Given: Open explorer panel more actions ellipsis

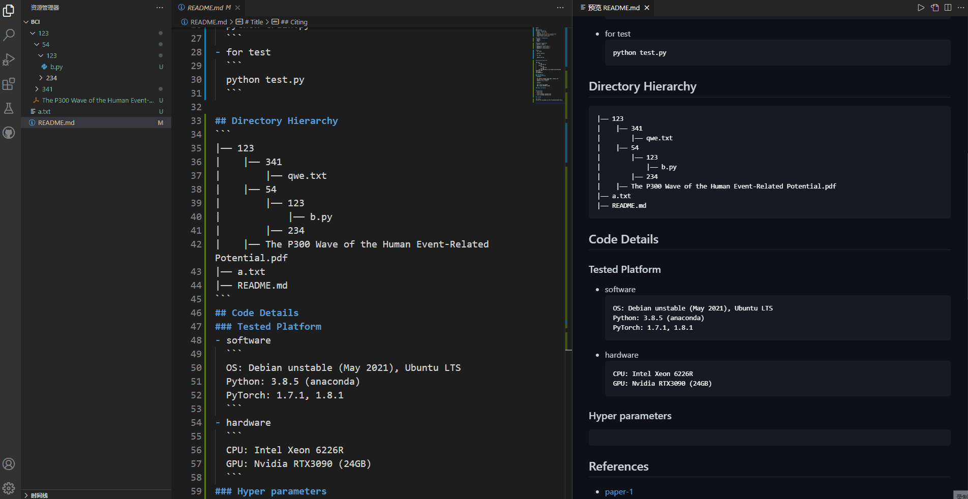Looking at the screenshot, I should pyautogui.click(x=160, y=8).
